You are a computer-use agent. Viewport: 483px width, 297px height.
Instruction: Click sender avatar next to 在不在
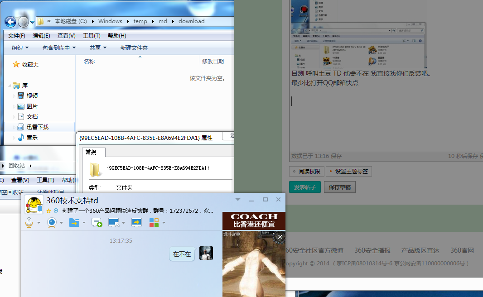click(206, 253)
